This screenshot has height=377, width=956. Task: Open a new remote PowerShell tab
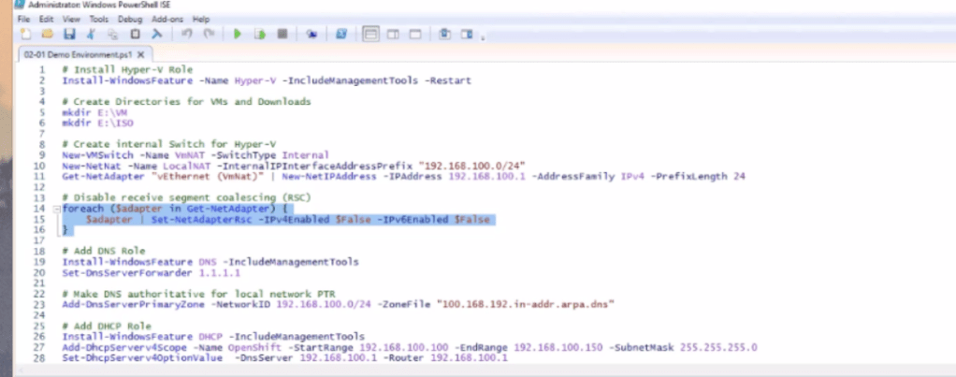(x=311, y=35)
